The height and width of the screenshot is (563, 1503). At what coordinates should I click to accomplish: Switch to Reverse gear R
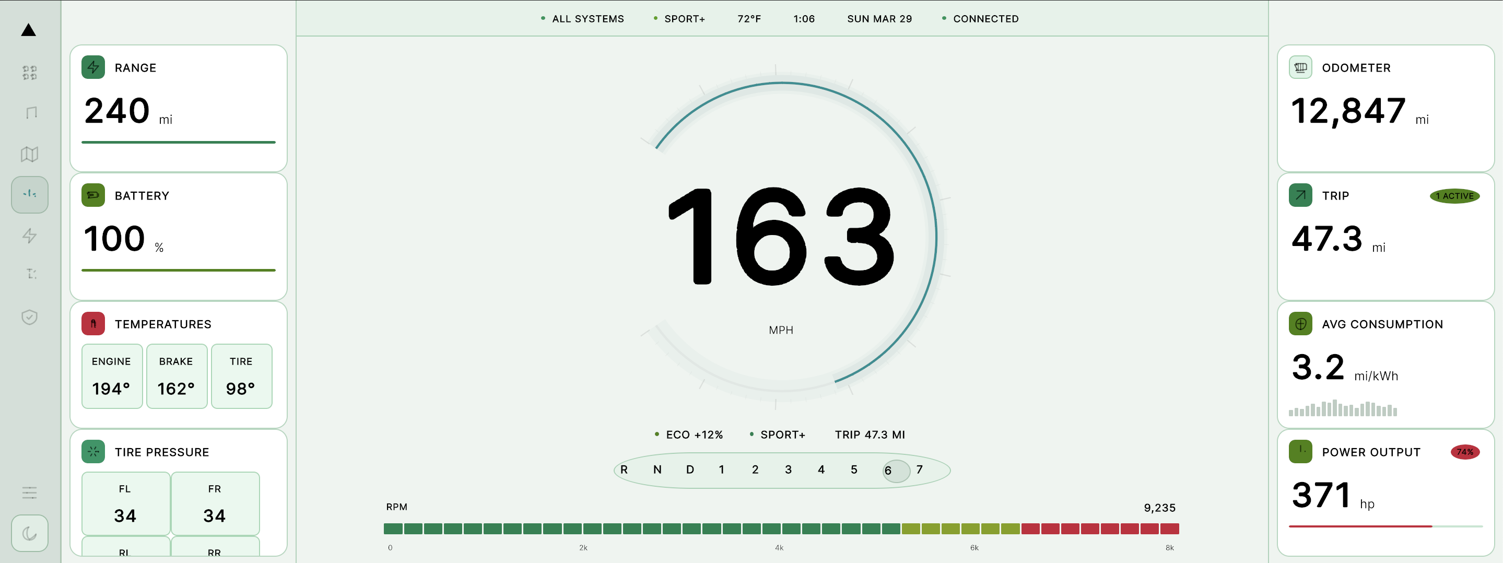click(624, 470)
